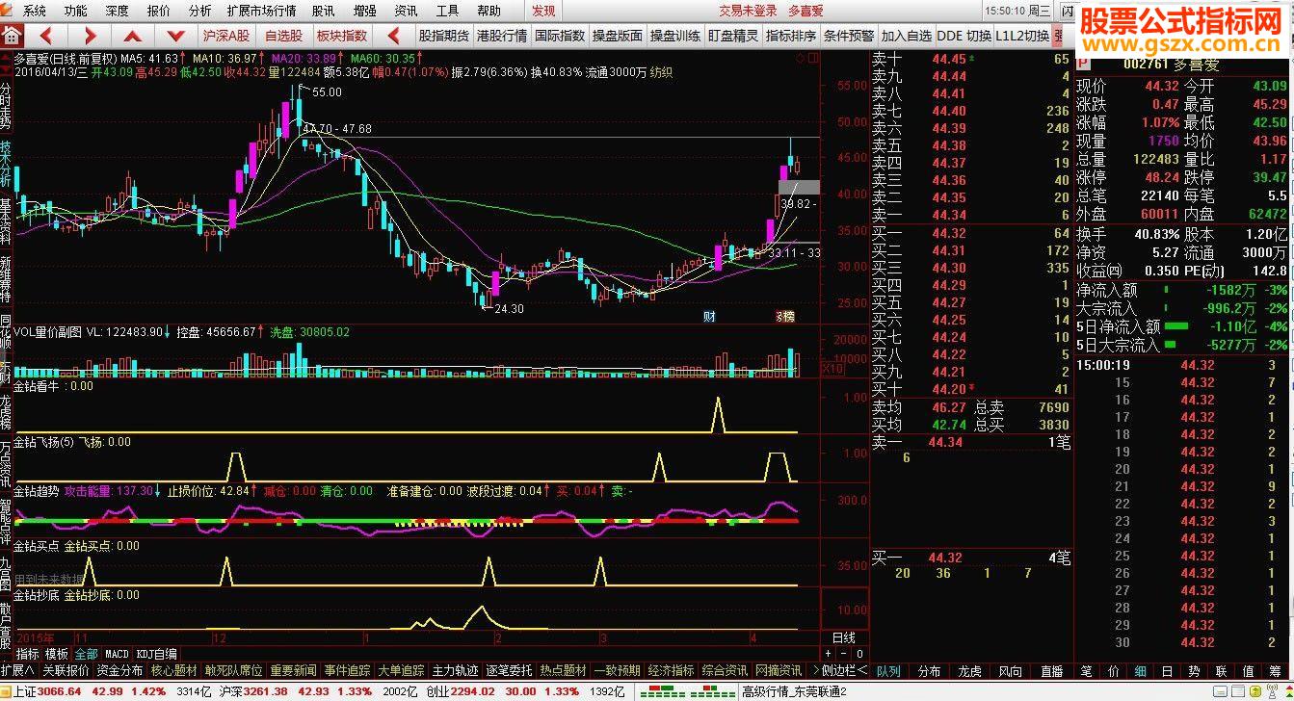Image resolution: width=1294 pixels, height=701 pixels.
Task: Open the 逐笔委托 bottom tab
Action: pyautogui.click(x=509, y=670)
